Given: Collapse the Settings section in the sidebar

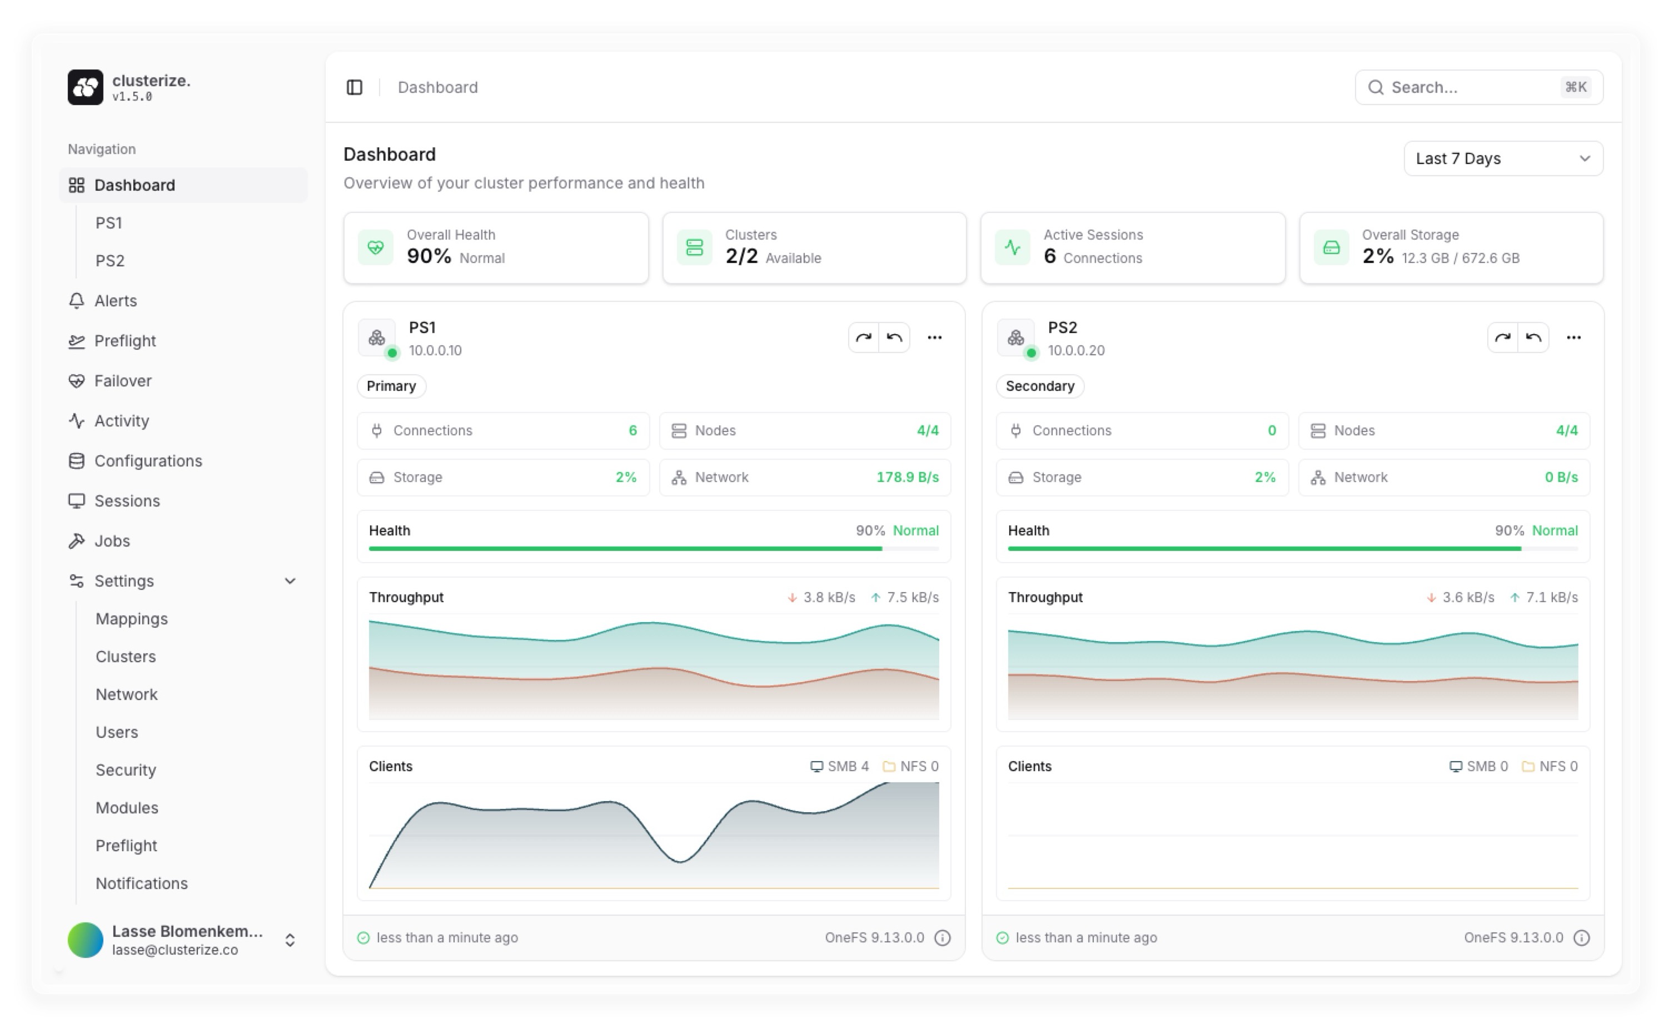Looking at the screenshot, I should click(x=290, y=580).
